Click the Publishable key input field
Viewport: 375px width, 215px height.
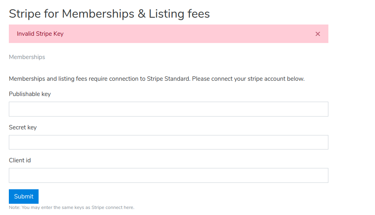[168, 109]
